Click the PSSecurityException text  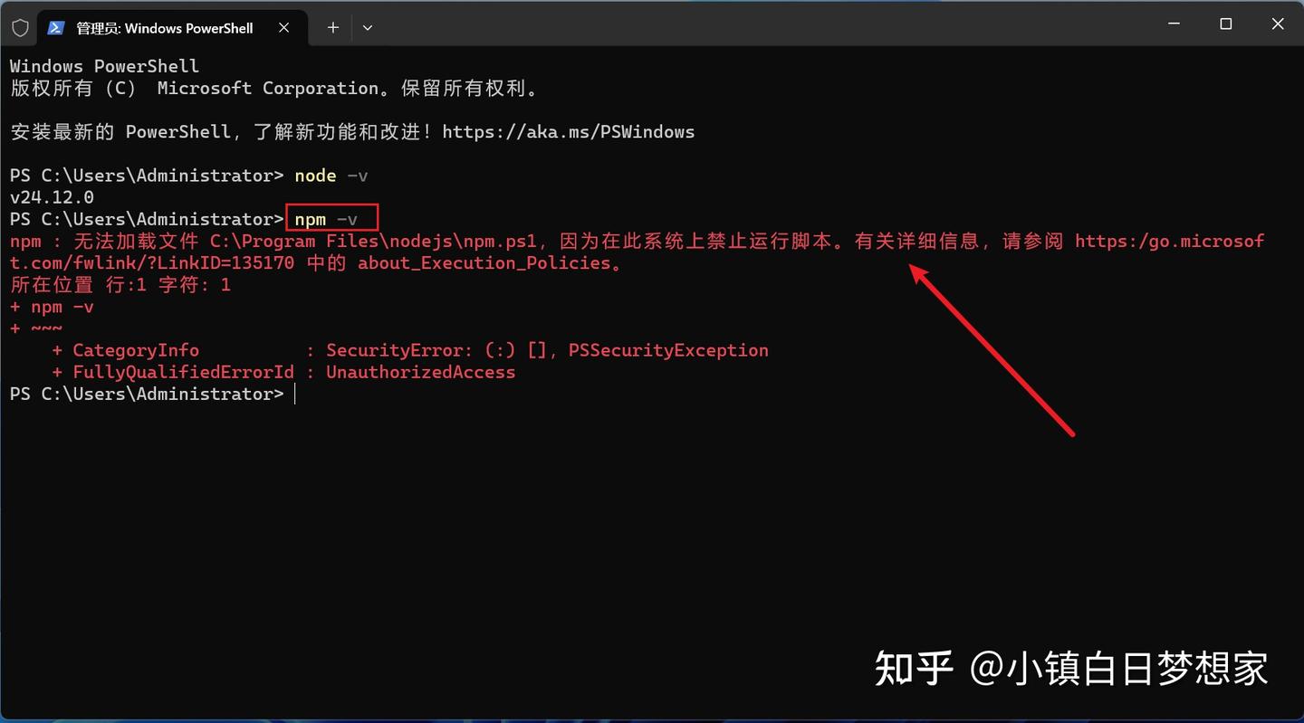coord(668,350)
